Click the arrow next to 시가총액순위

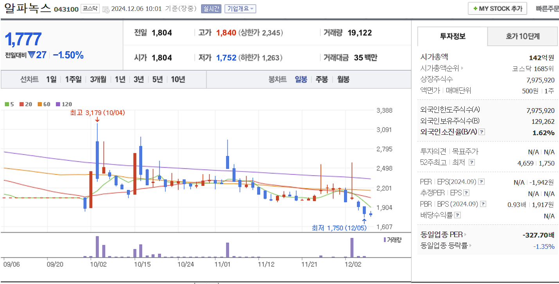[x=462, y=68]
